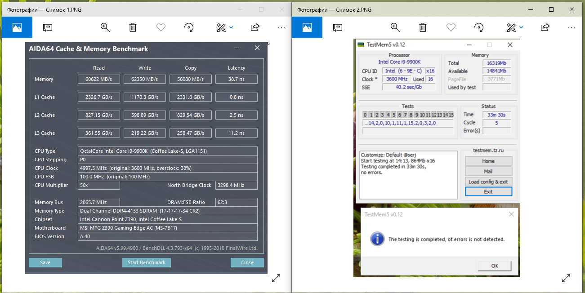This screenshot has height=293, width=585.
Task: Share the photo from Снимок 1.PNG window
Action: (255, 27)
